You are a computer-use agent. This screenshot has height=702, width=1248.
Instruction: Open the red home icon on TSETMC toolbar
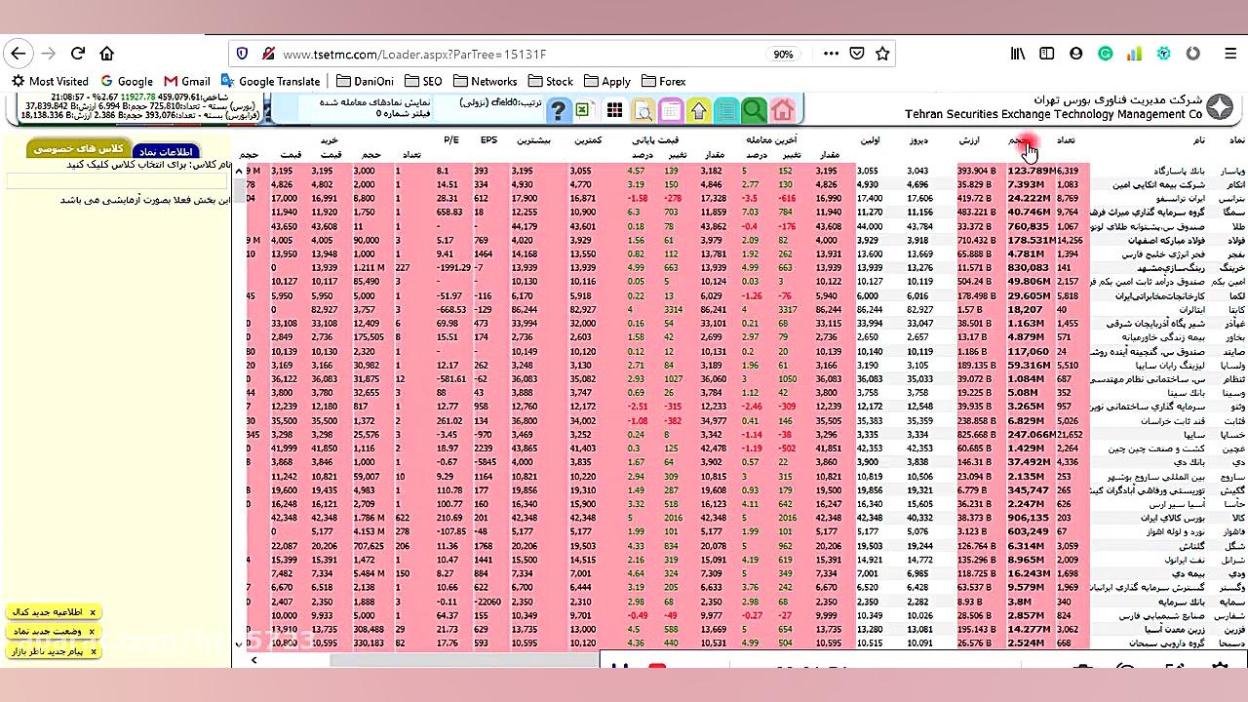pos(782,110)
